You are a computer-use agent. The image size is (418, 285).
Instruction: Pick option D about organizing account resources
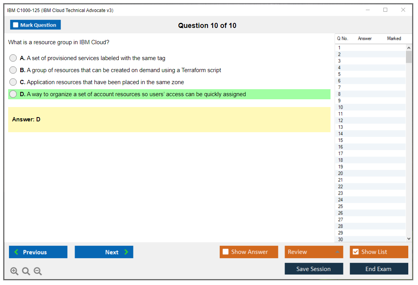(13, 94)
